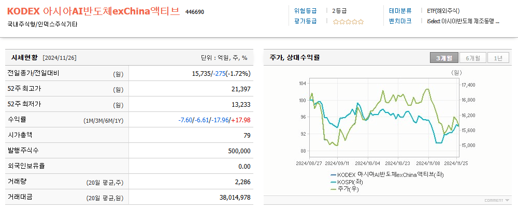Click the KODEX 아시아AI반도체exChina액티브(좌) legend entry
This screenshot has height=211, width=518.
click(386, 175)
